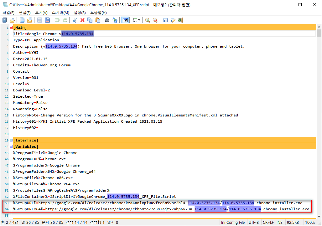Click the vertical scrollbar up arrow
Image resolution: width=322 pixels, height=226 pixels.
[319, 27]
